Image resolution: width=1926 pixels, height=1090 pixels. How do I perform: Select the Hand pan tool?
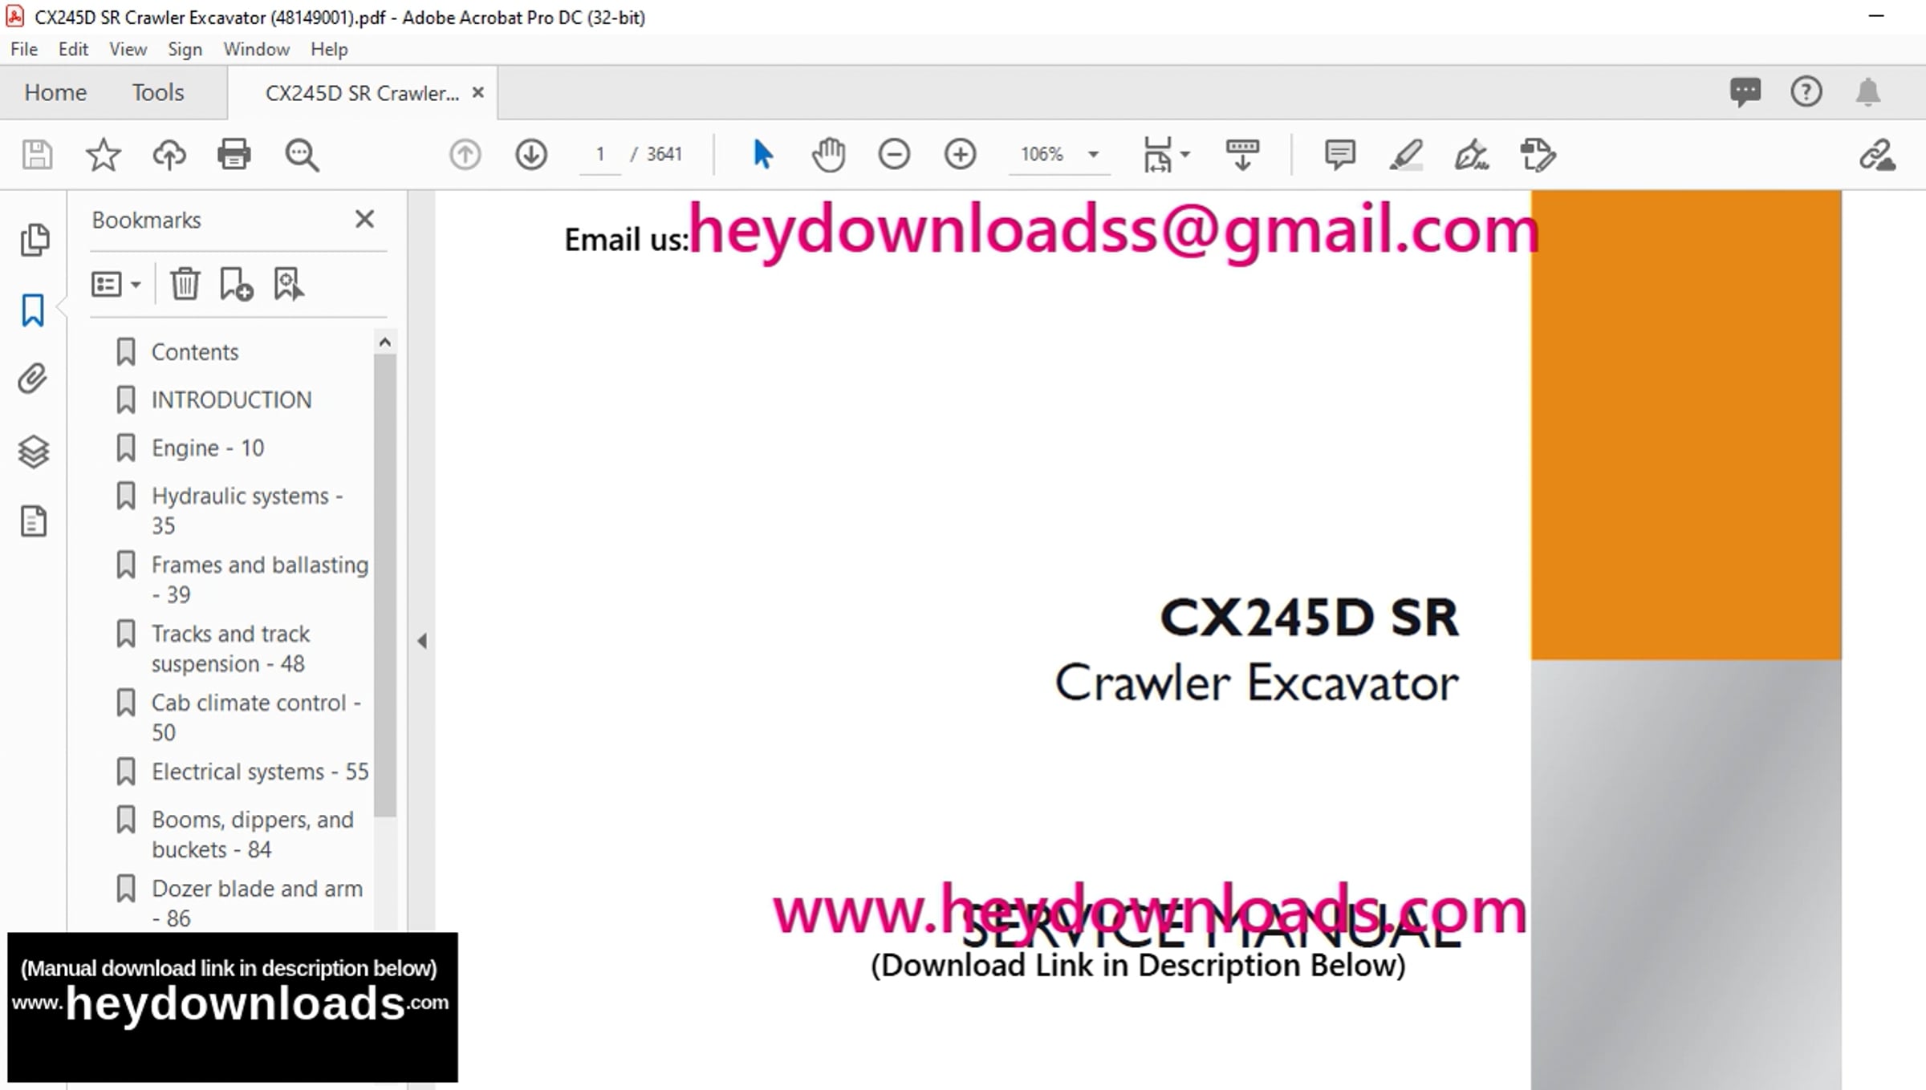point(828,154)
